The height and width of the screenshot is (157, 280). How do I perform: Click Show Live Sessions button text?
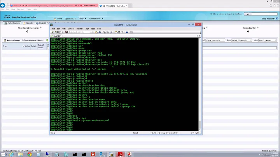pyautogui.click(x=13, y=40)
